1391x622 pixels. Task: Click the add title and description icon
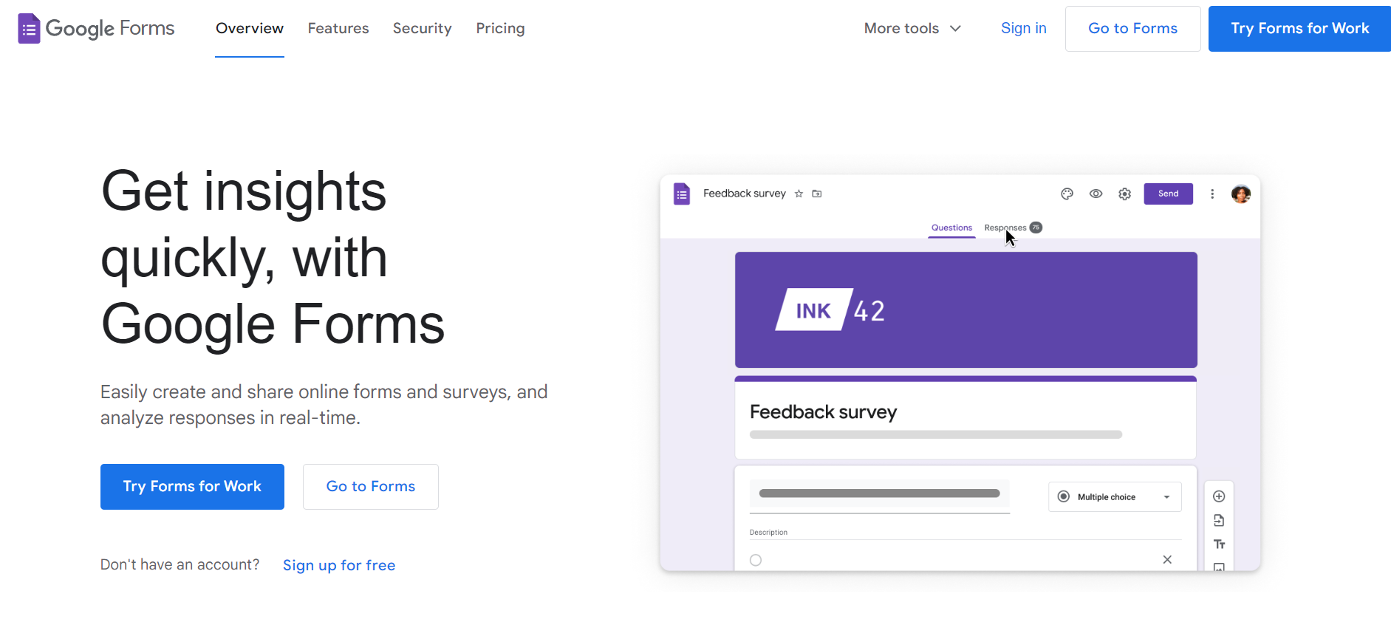coord(1219,544)
